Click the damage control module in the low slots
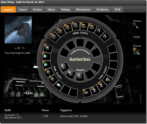The width and height of the screenshot is (147, 124). coord(108,79)
